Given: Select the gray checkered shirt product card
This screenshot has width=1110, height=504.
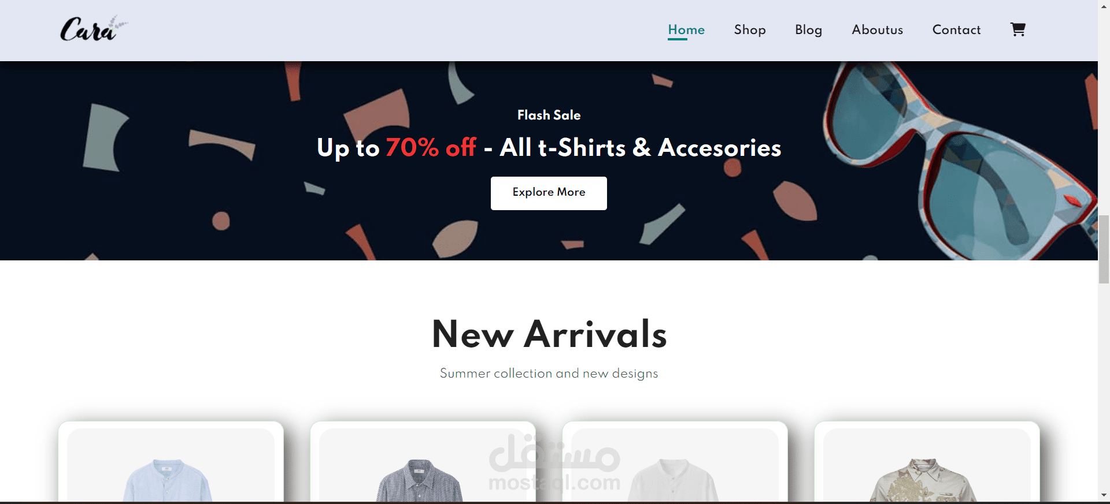Looking at the screenshot, I should 423,462.
